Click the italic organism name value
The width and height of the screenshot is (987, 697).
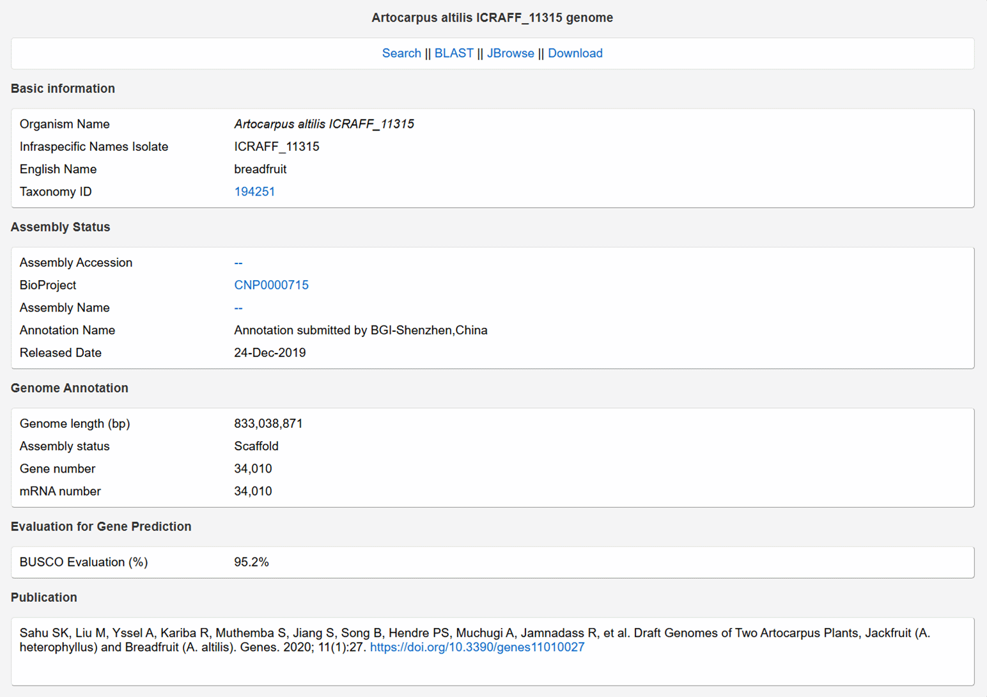(x=323, y=124)
